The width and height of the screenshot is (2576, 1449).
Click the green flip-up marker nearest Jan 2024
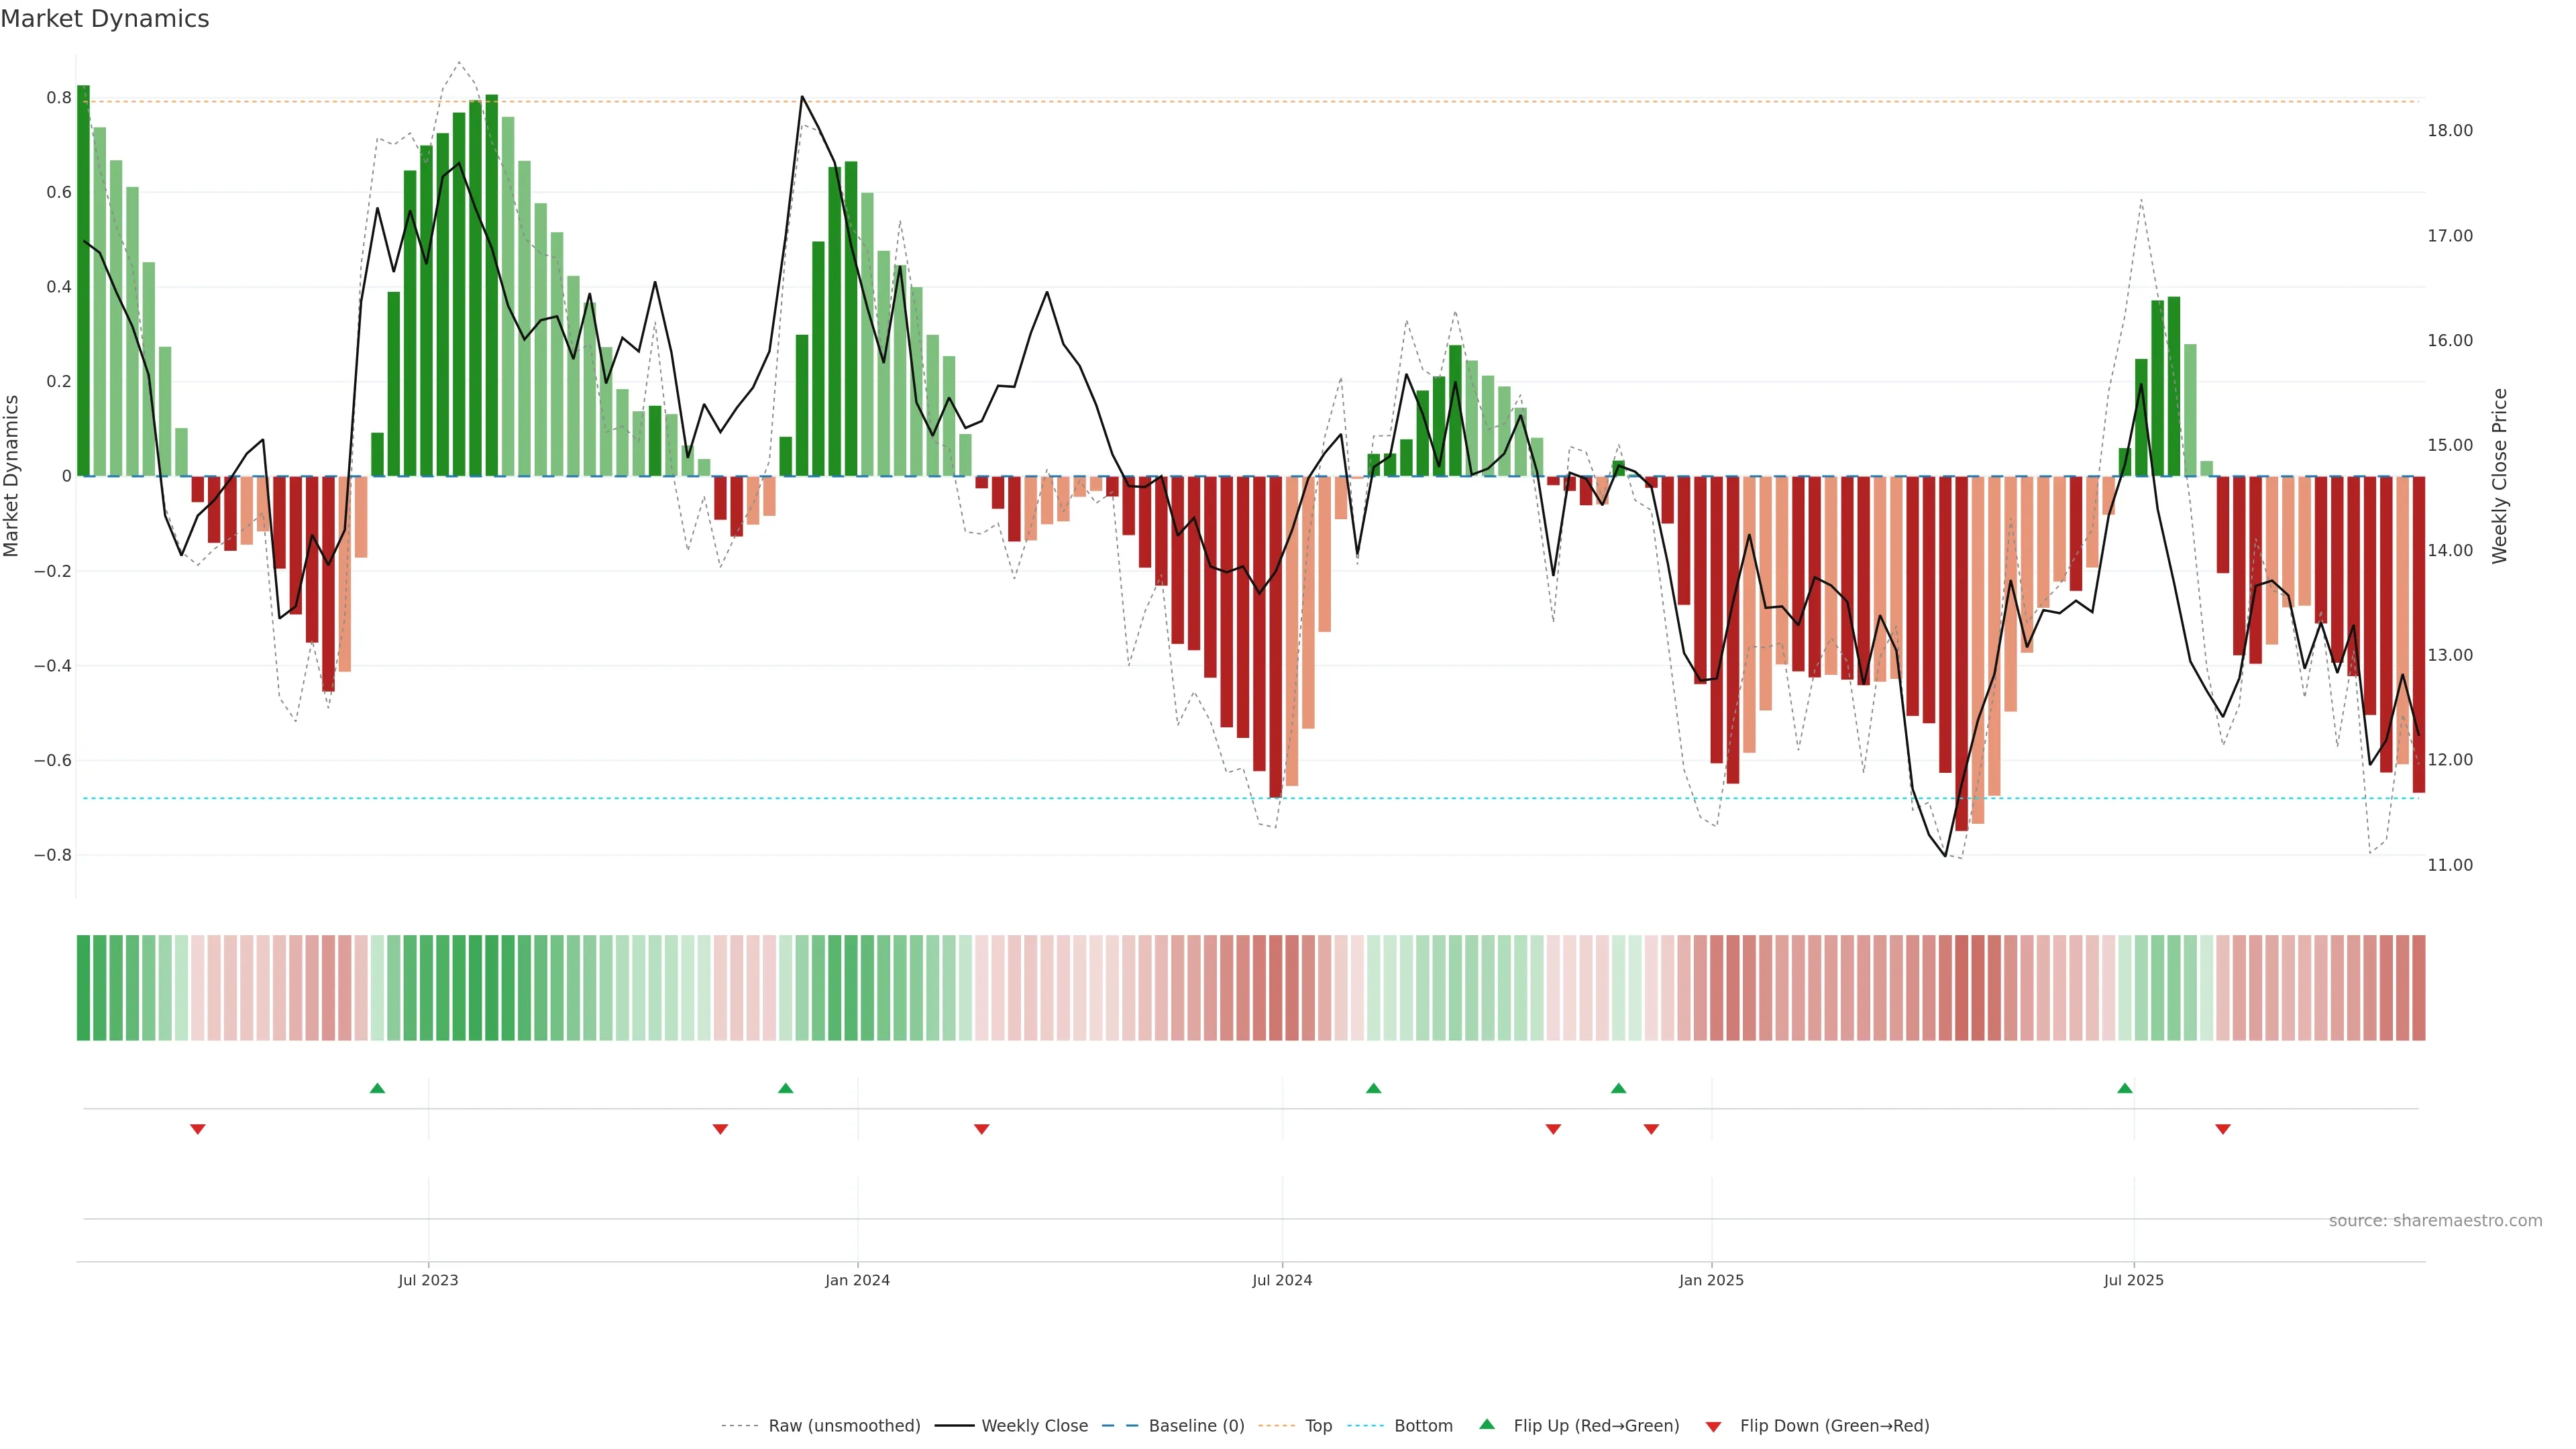point(785,1088)
